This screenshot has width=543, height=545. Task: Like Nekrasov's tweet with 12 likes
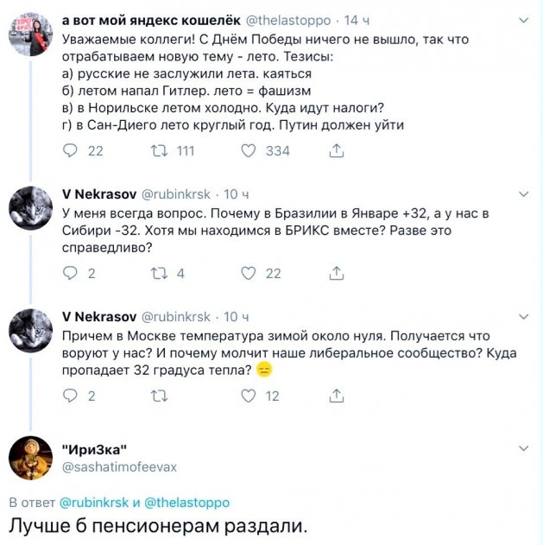pyautogui.click(x=249, y=396)
